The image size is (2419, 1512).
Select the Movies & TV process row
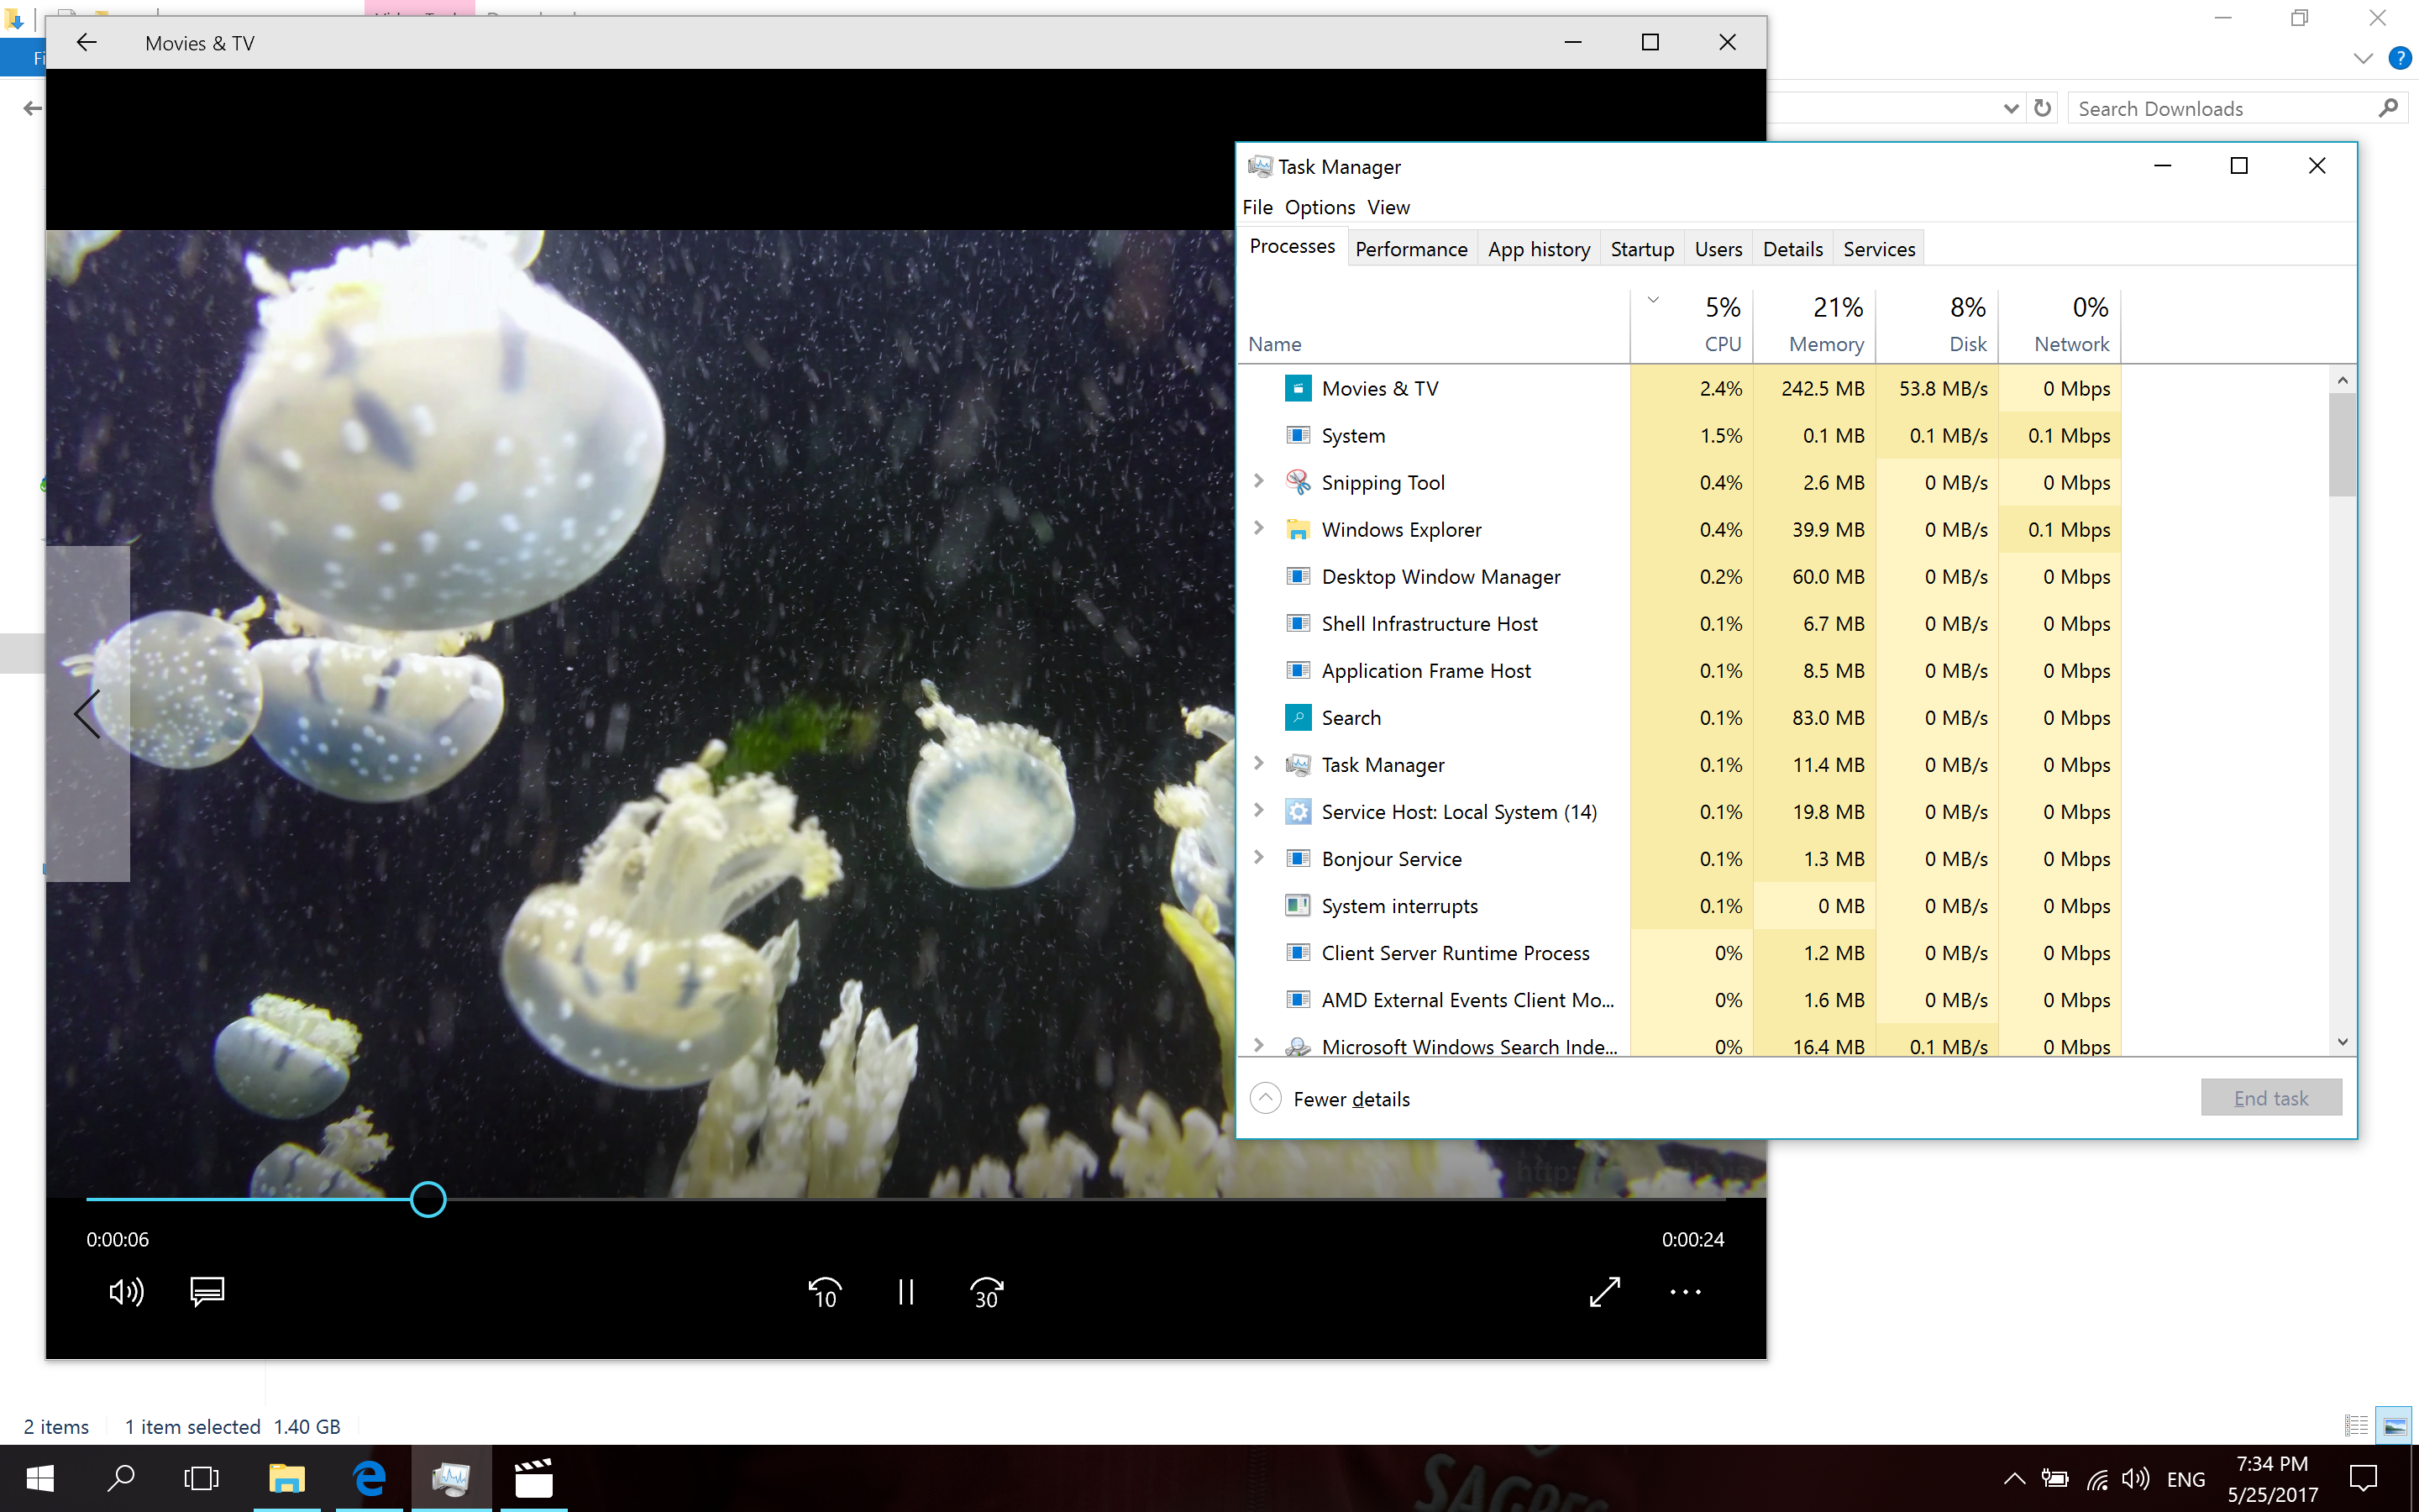[1379, 388]
